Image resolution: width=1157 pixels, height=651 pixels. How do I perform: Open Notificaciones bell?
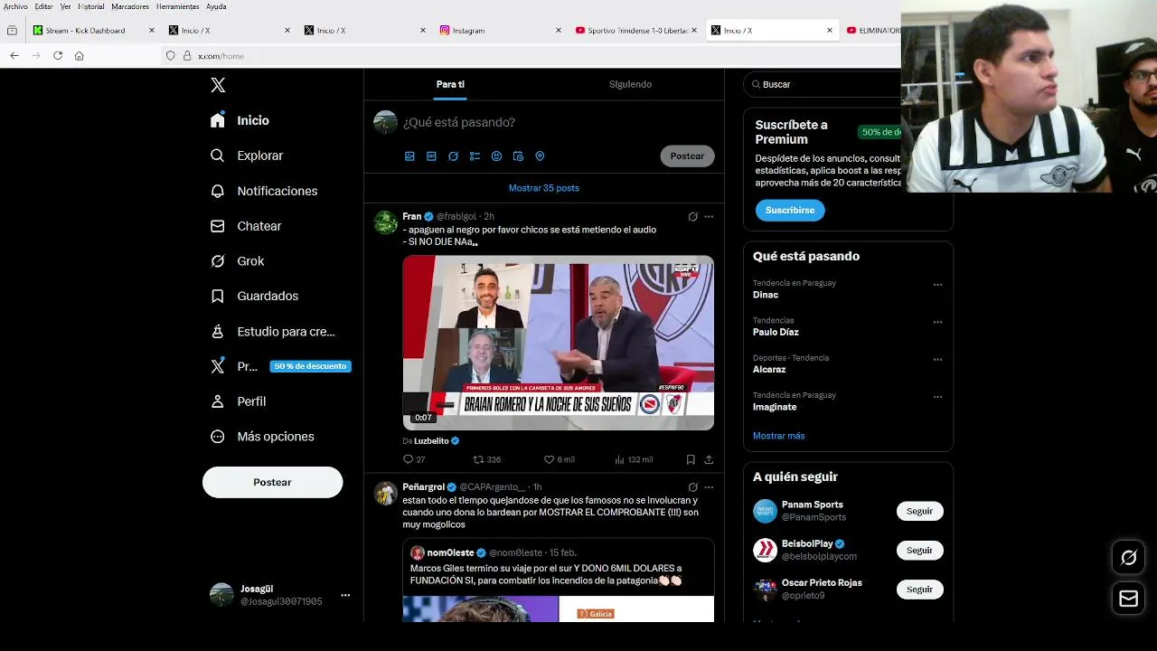tap(264, 191)
